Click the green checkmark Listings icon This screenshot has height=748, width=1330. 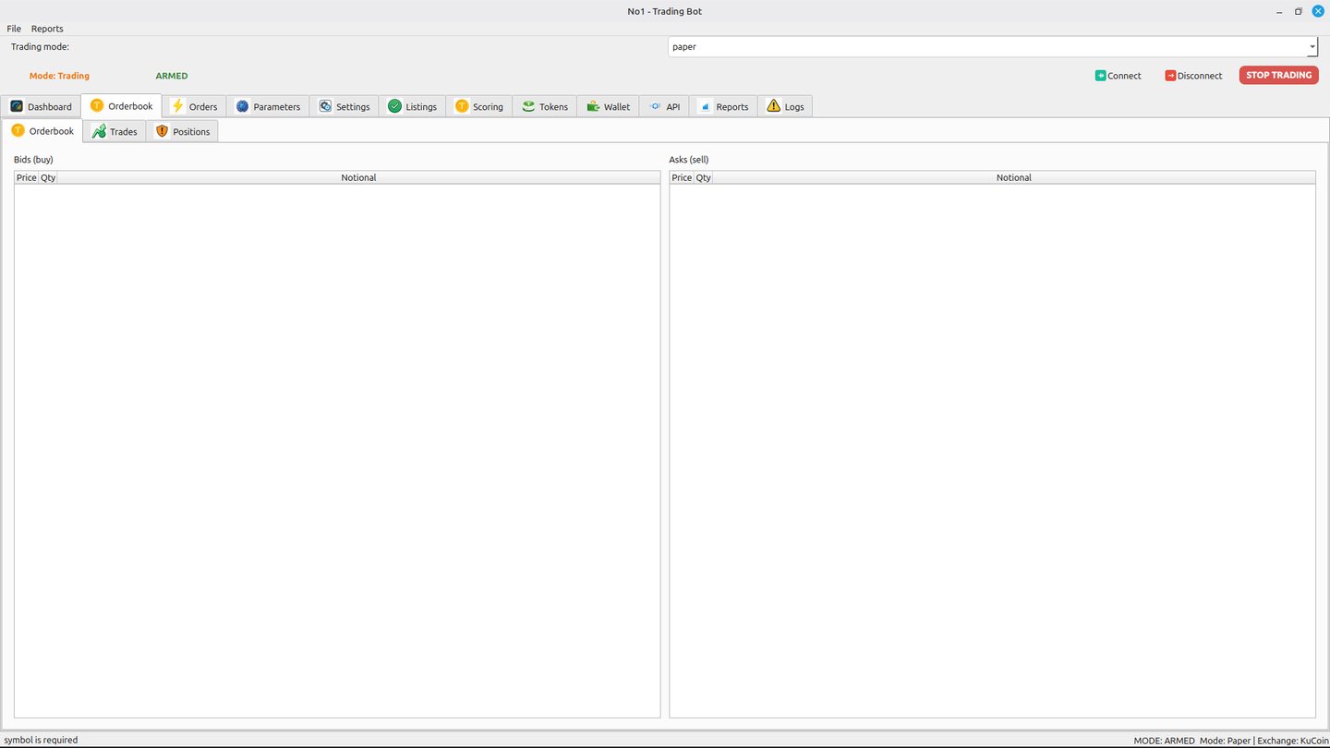tap(395, 106)
